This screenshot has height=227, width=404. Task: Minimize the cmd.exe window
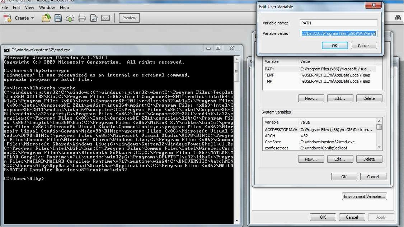(x=208, y=48)
